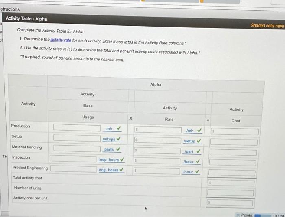The height and width of the screenshot is (217, 285).
Task: Open the setups unit dropdown
Action: (109, 139)
